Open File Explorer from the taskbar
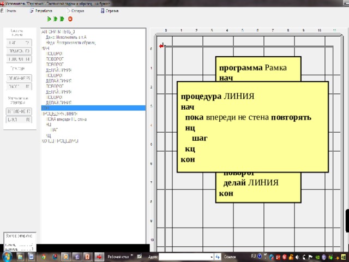 tap(20, 257)
